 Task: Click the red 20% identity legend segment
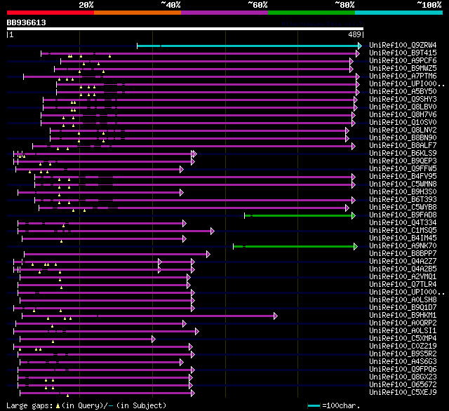tap(51, 13)
